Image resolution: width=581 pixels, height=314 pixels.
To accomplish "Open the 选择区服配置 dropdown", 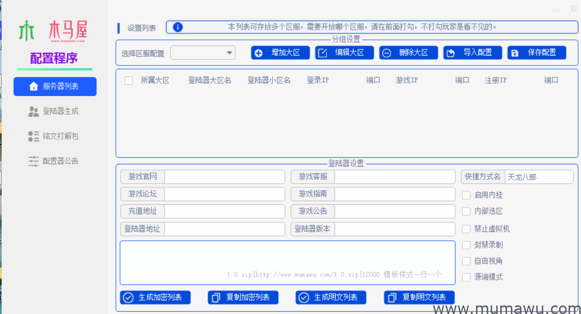I will tap(203, 53).
